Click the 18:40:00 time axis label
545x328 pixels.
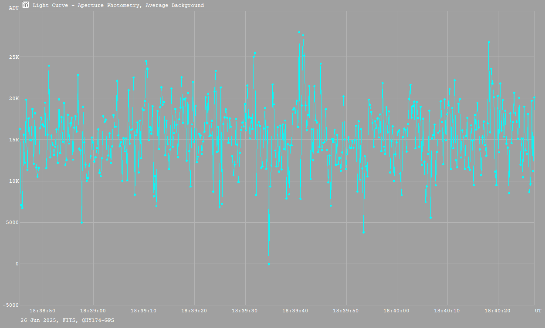tap(397, 311)
